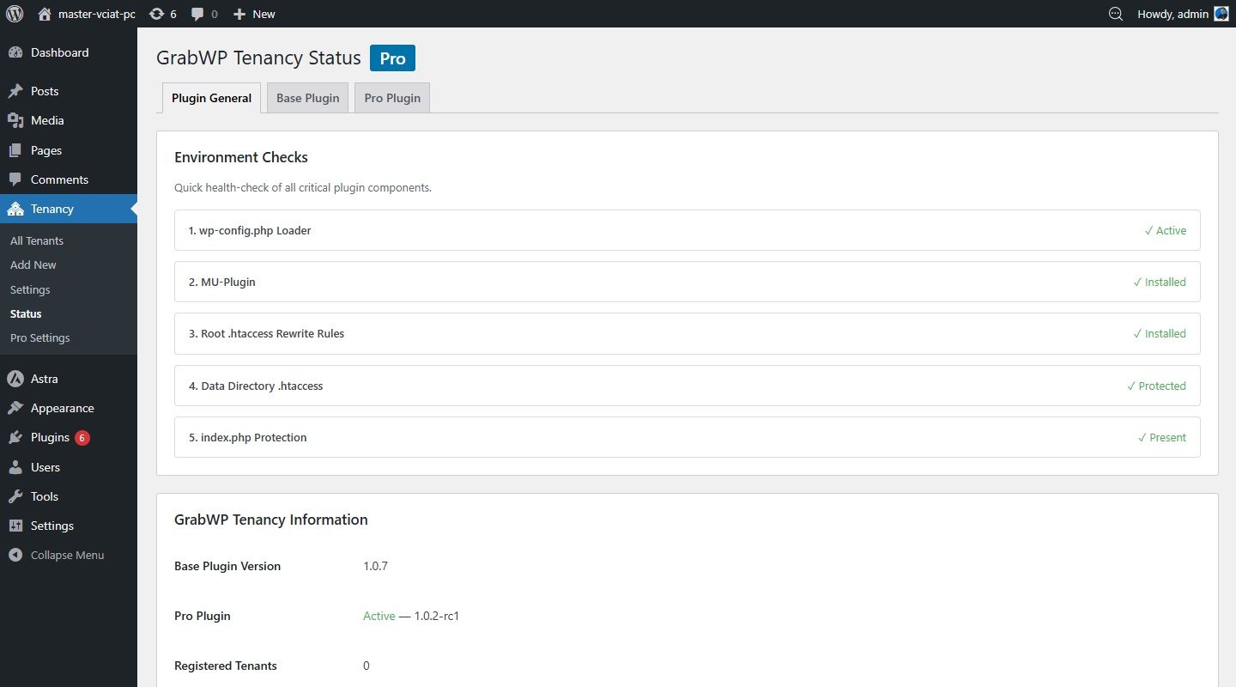Collapse the admin sidebar menu
This screenshot has height=687, width=1236.
pos(56,555)
